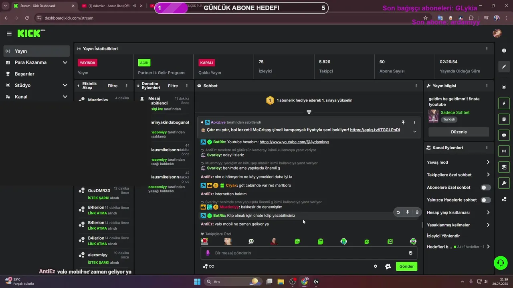Screen dimensions: 513x288
Task: Pin the hovered BotRix clip message
Action: click(x=408, y=212)
